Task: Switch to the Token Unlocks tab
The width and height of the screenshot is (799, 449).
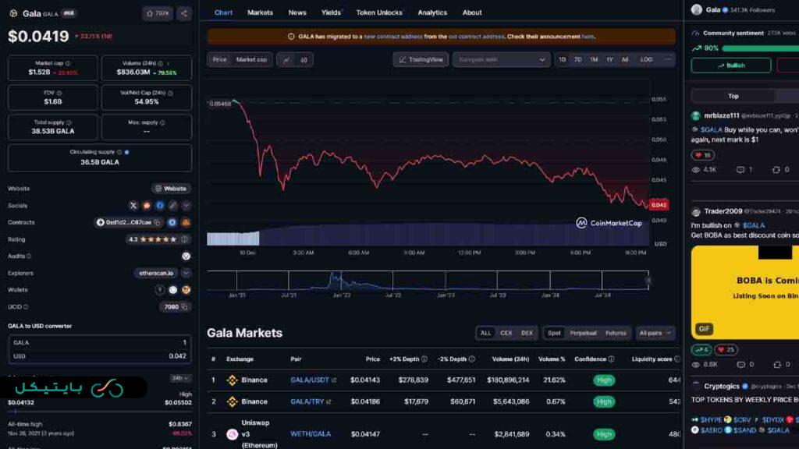Action: pos(379,12)
